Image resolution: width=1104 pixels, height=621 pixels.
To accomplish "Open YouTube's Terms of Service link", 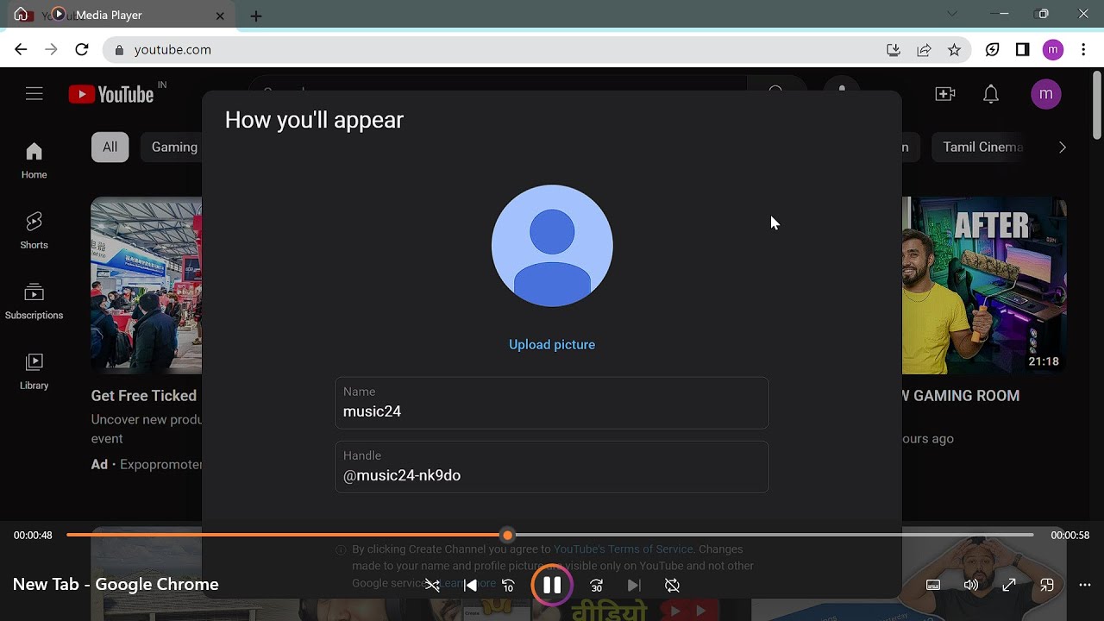I will pyautogui.click(x=623, y=549).
